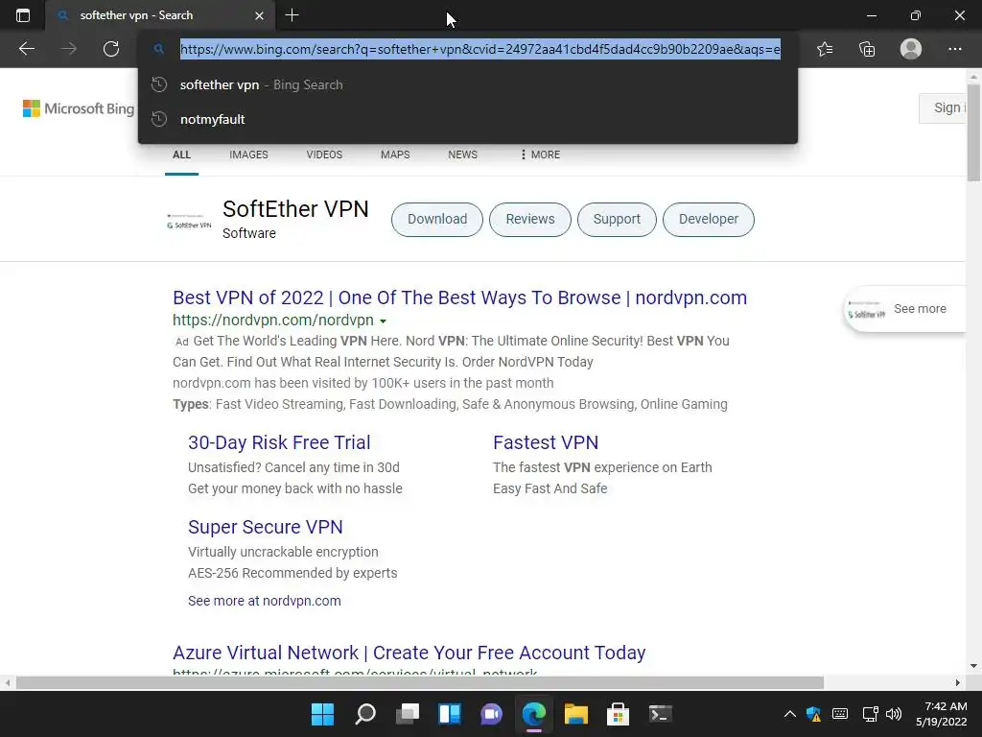Switch to the ALL results tab
This screenshot has height=737, width=982.
pyautogui.click(x=181, y=155)
